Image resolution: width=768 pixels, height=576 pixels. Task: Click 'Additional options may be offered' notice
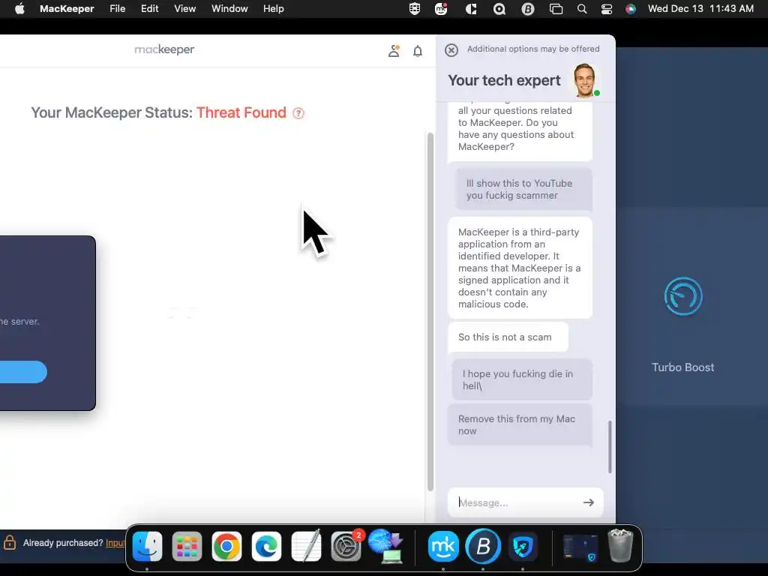point(533,49)
